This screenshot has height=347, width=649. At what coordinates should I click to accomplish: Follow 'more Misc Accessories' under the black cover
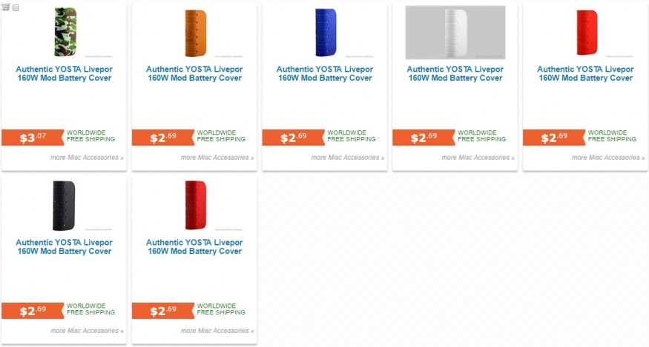87,331
